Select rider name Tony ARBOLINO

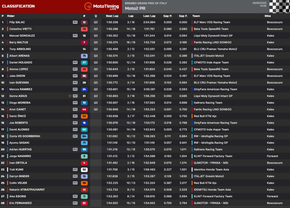click(x=20, y=49)
